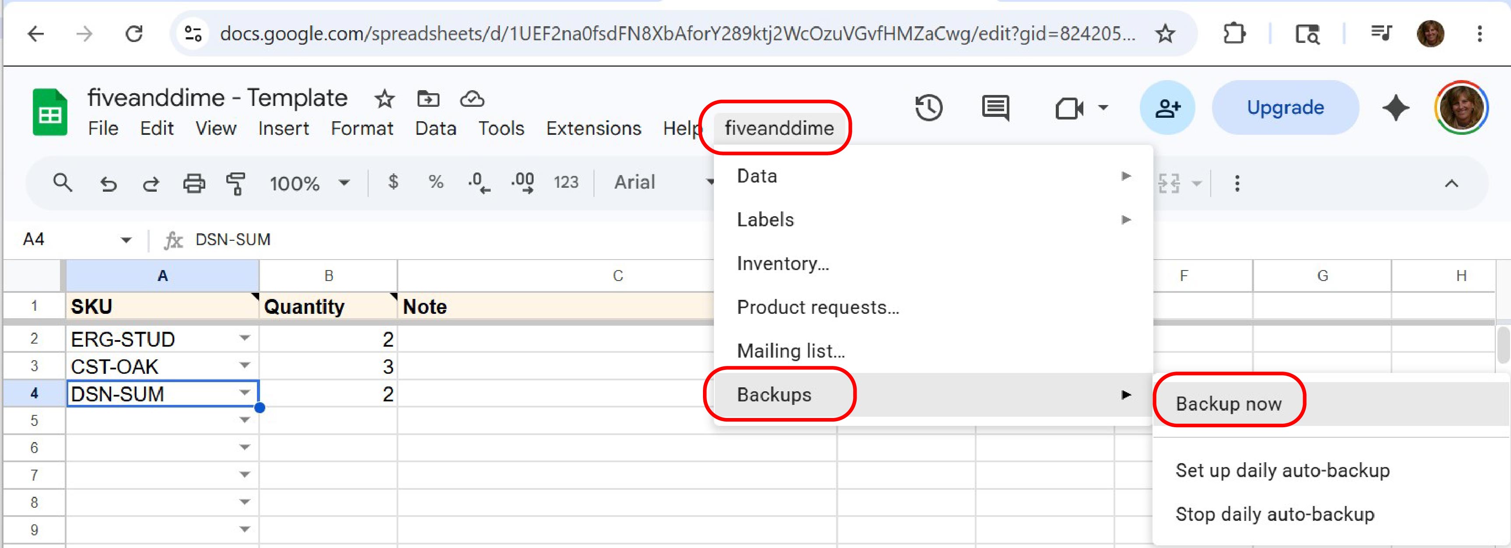Open the browser extensions puzzle icon
This screenshot has width=1511, height=548.
(1234, 33)
